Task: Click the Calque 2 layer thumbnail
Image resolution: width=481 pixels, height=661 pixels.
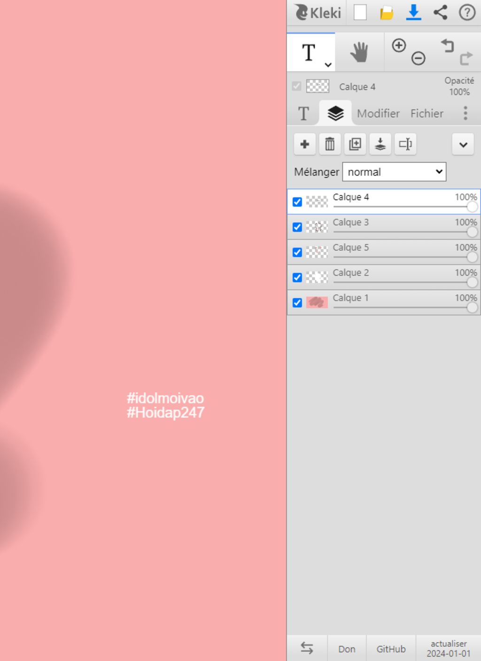Action: coord(317,278)
